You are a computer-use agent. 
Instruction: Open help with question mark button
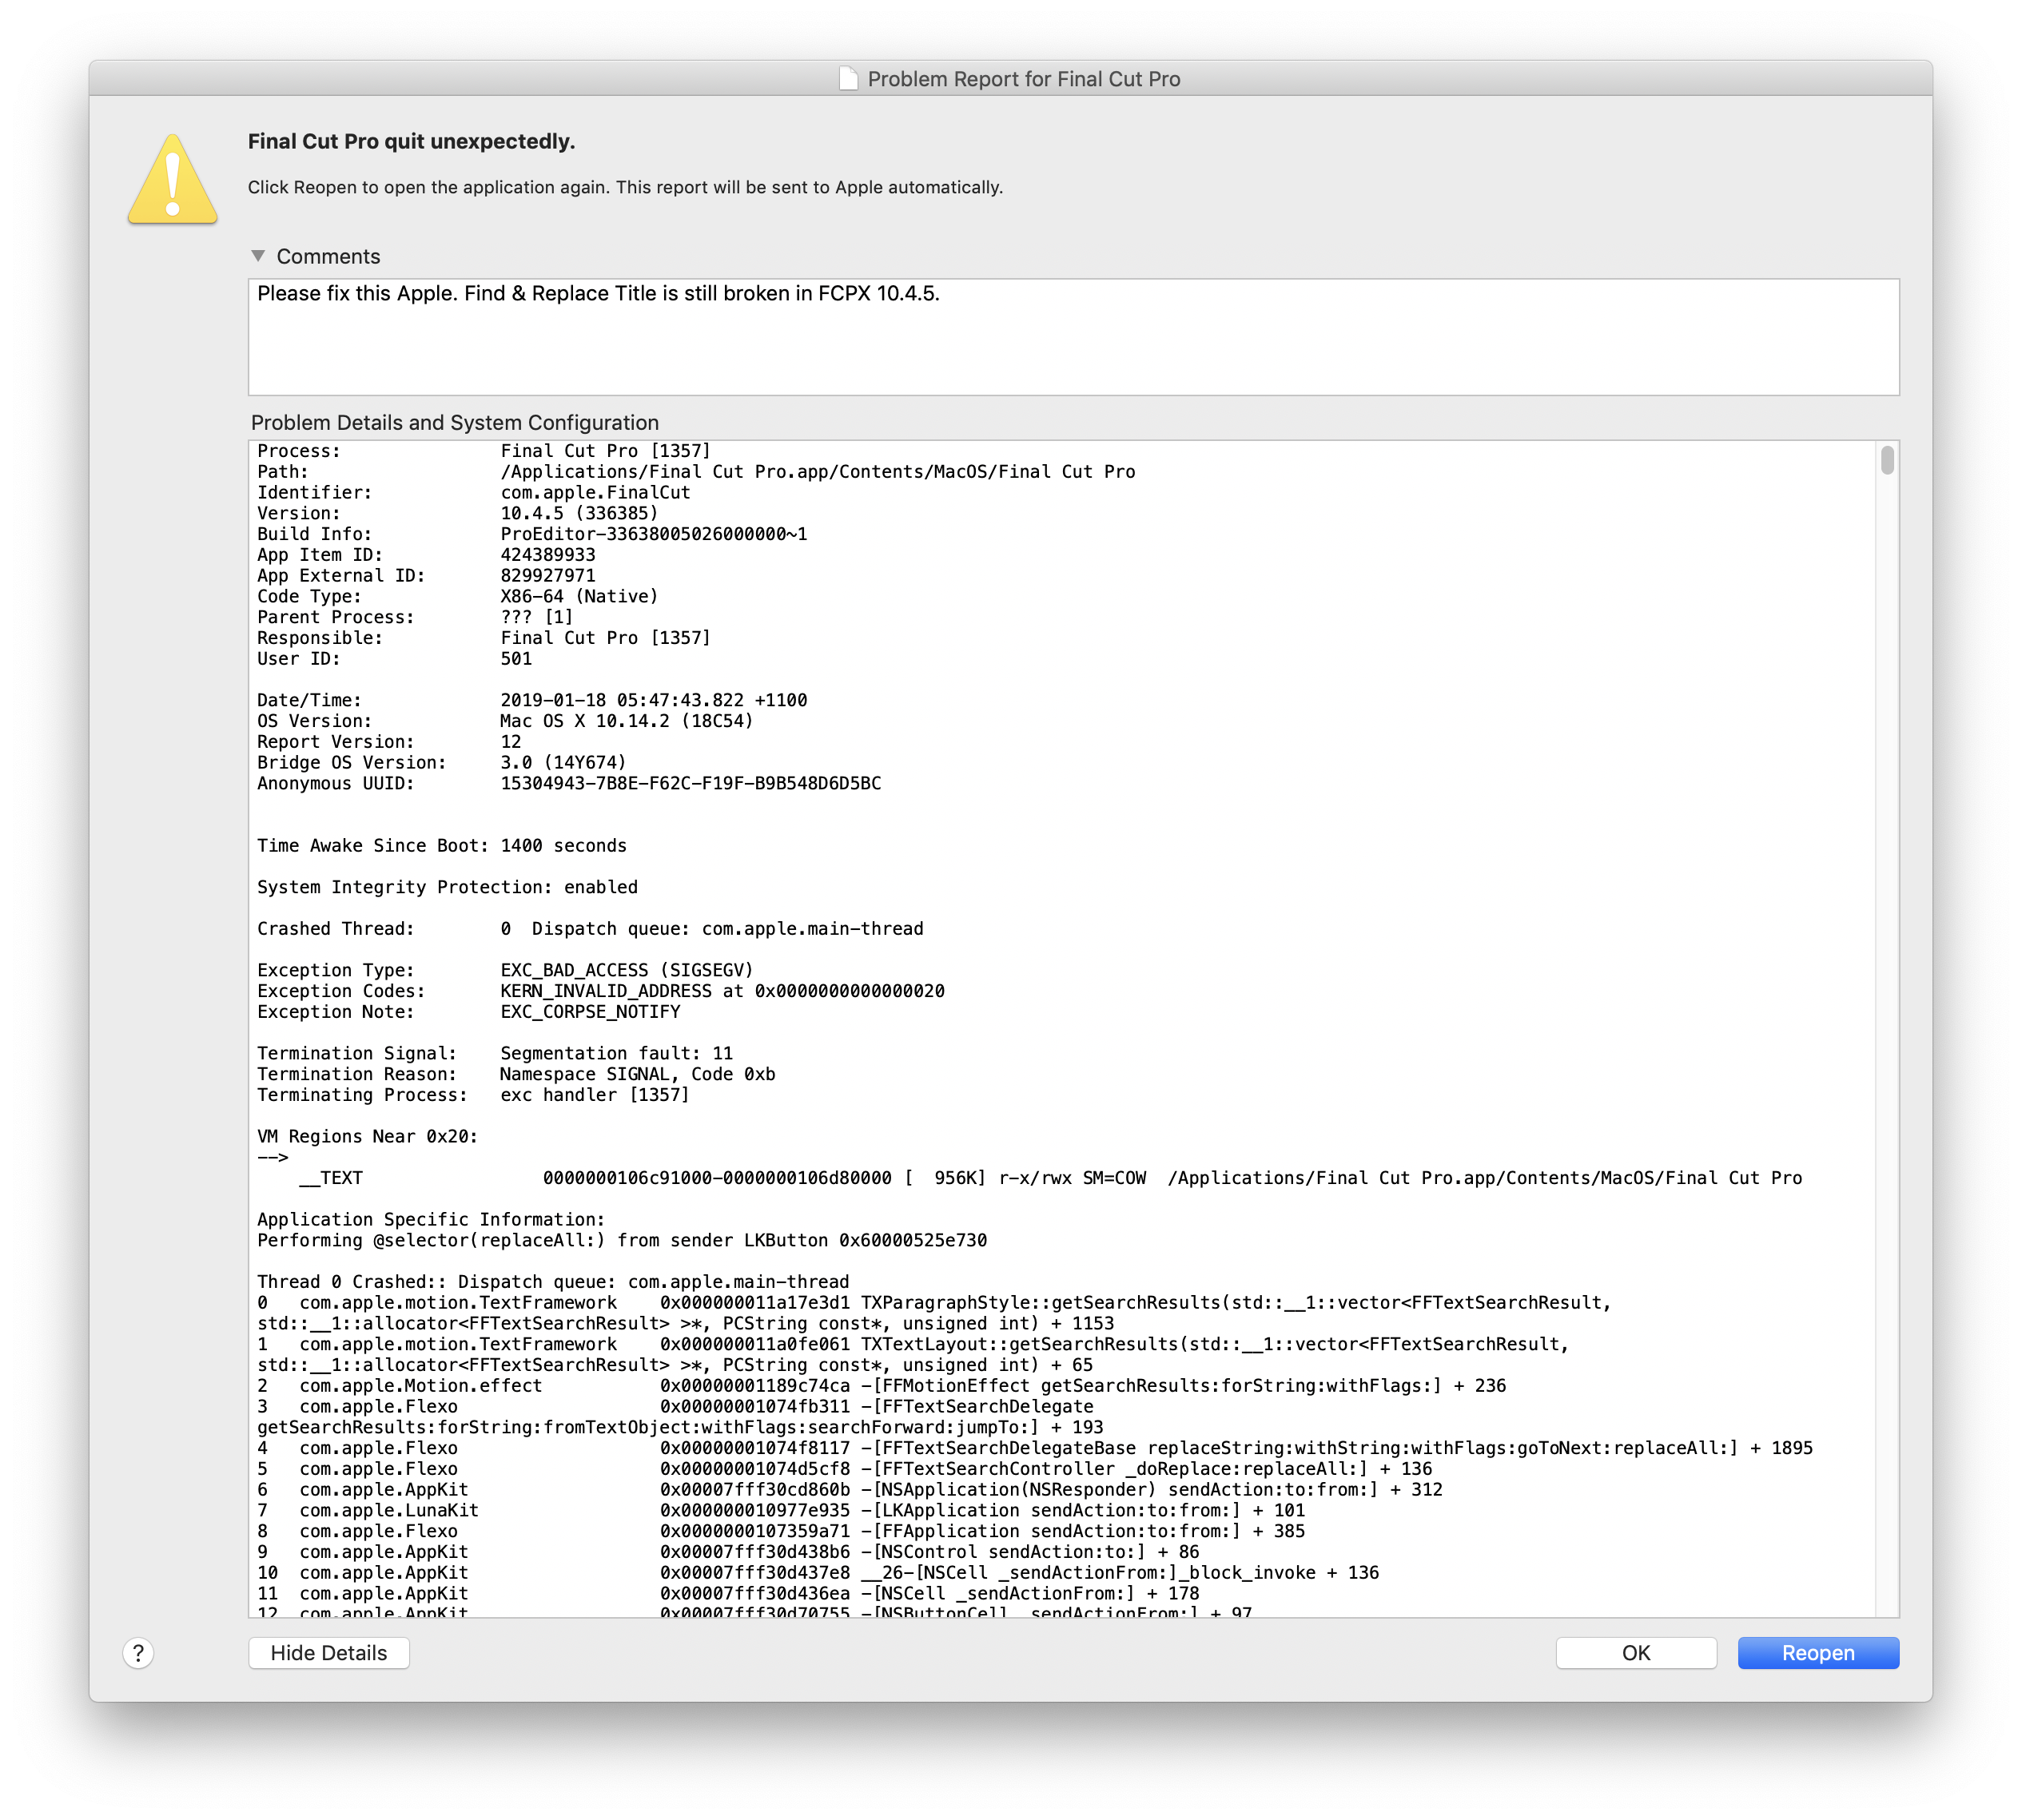(x=138, y=1653)
